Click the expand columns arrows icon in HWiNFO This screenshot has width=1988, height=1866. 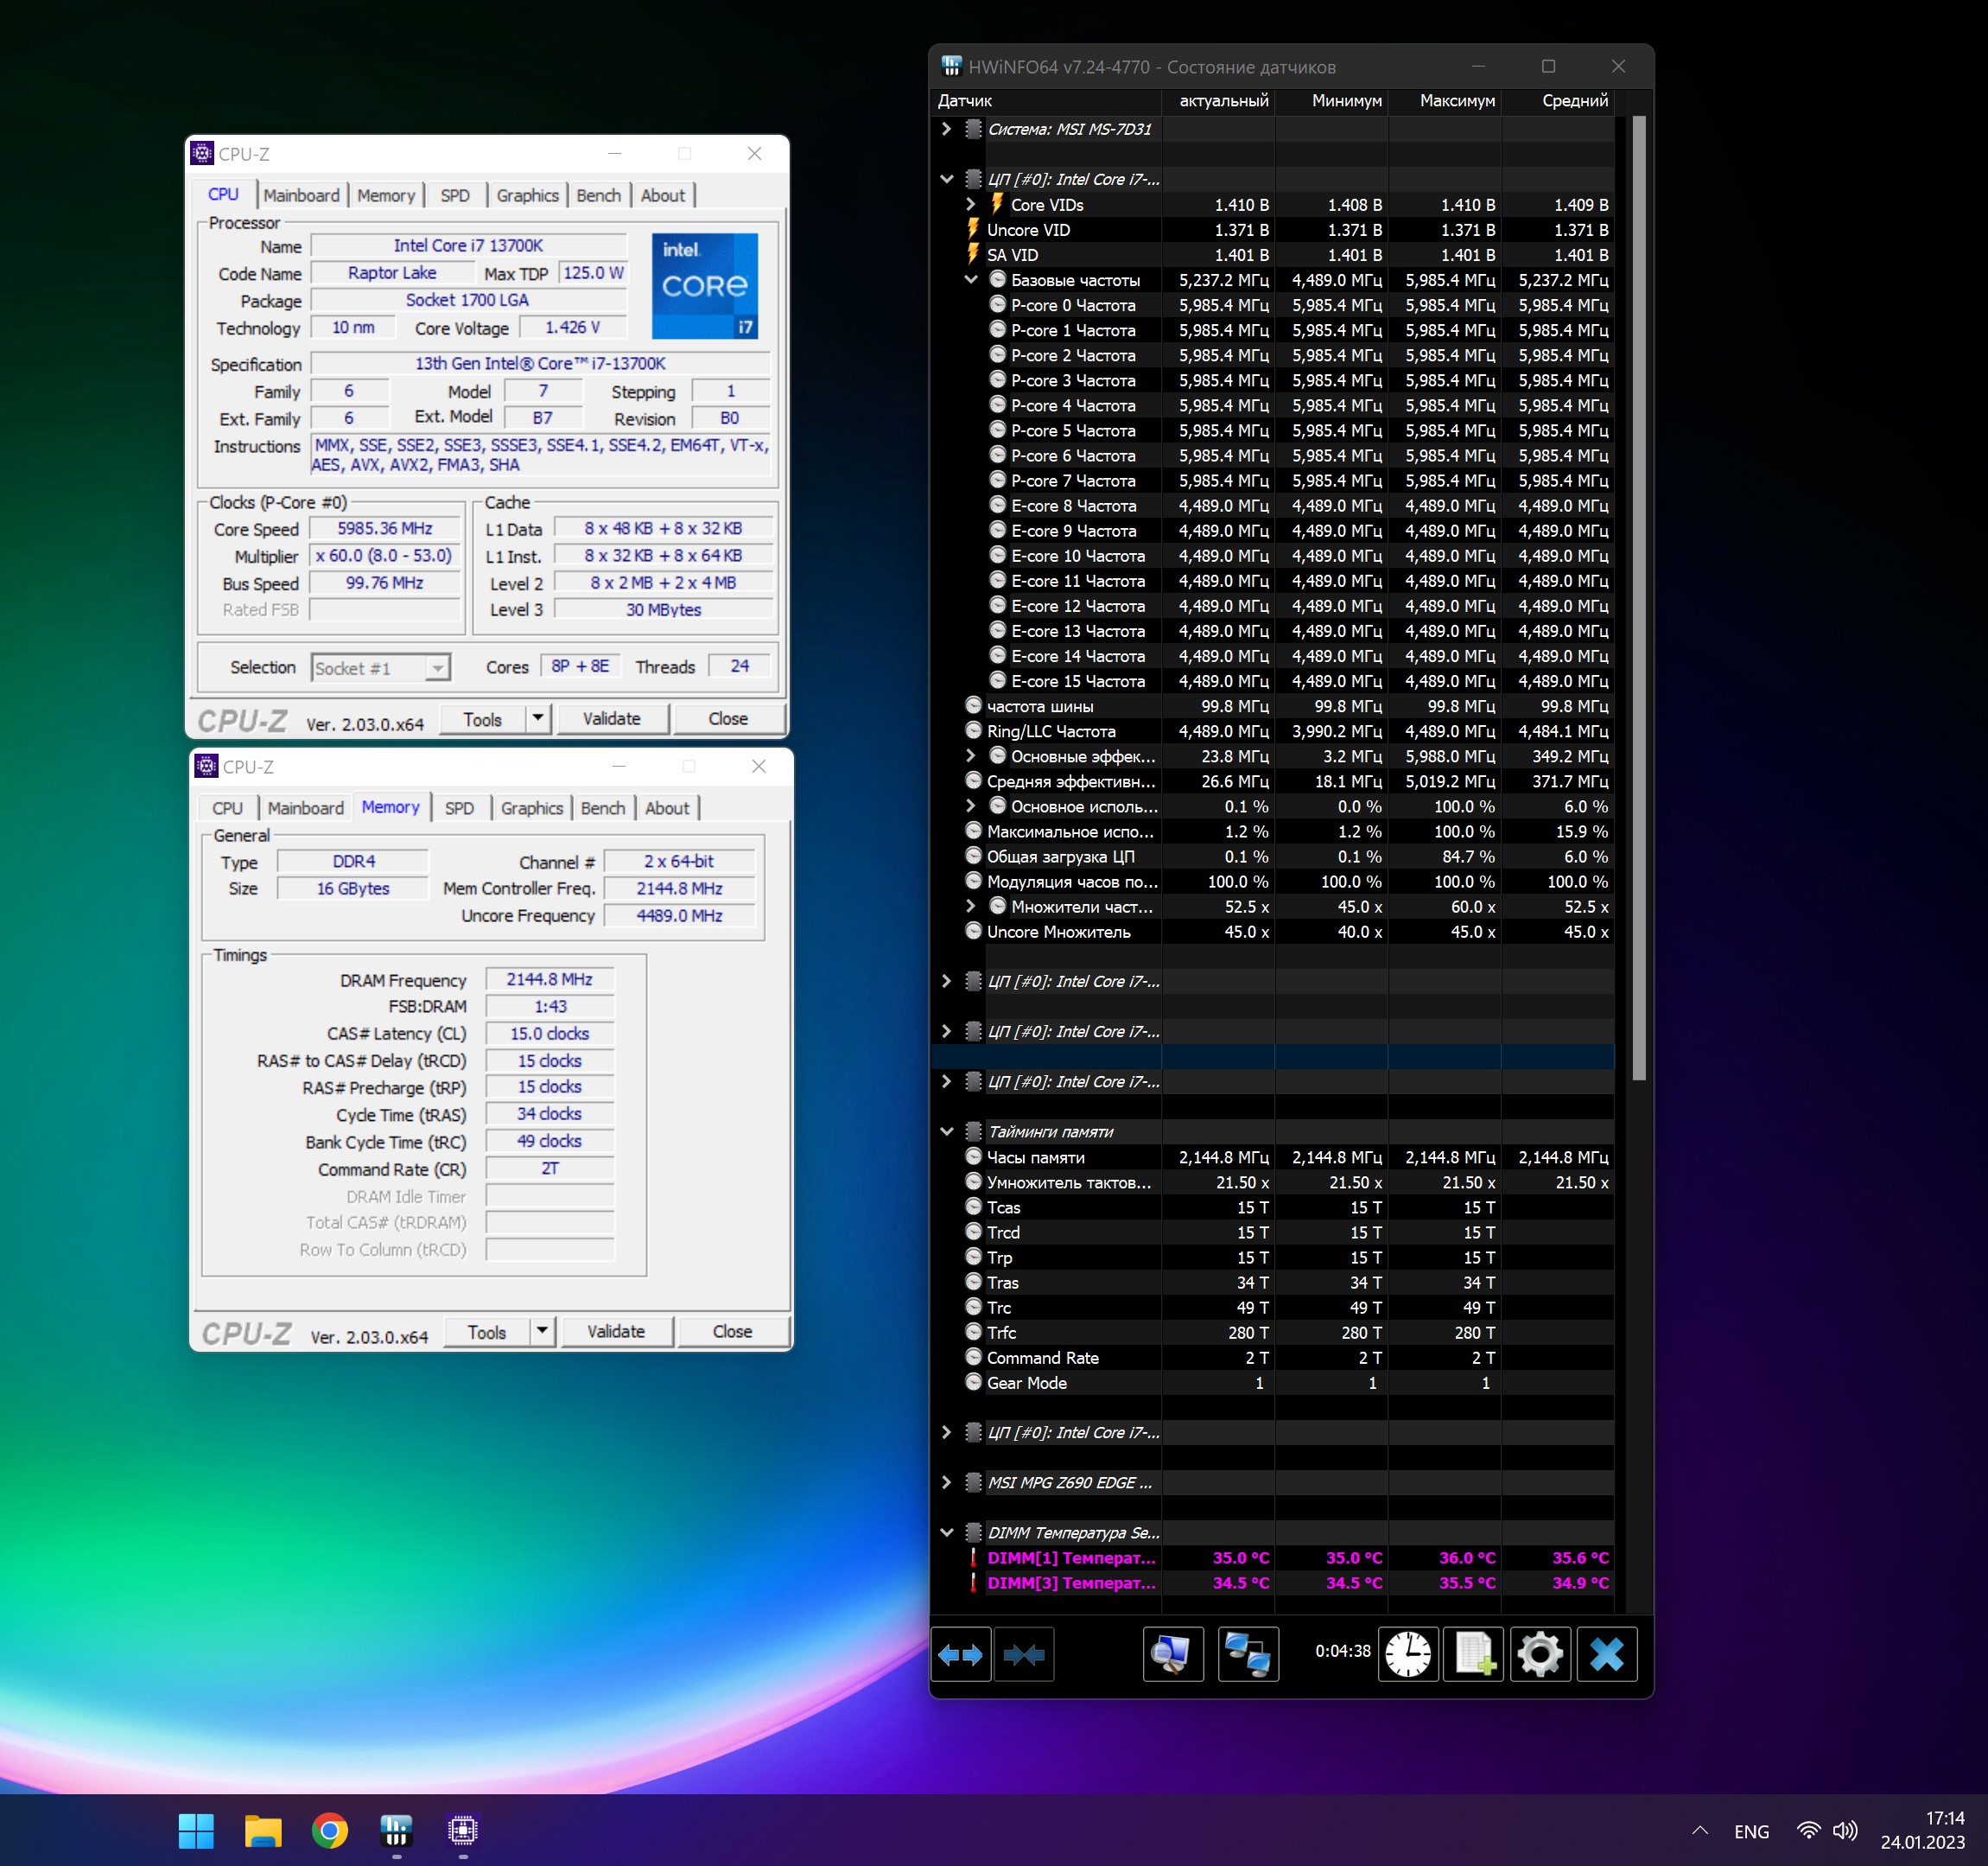(960, 1654)
